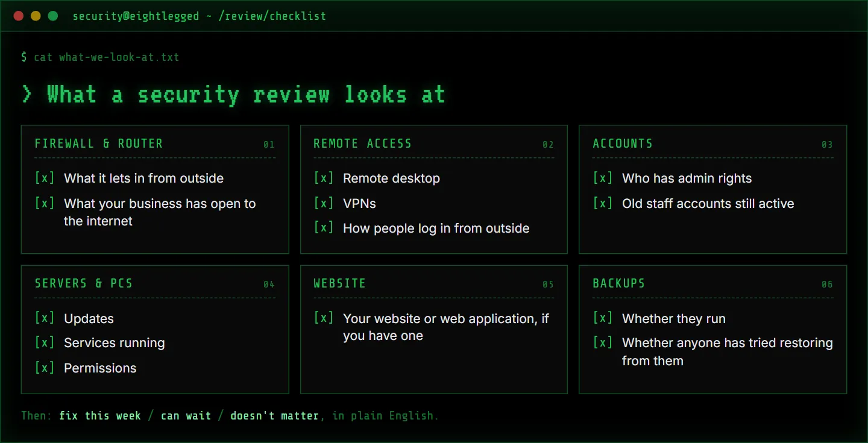
Task: Toggle checkbox for Your website or web application
Action: [324, 318]
